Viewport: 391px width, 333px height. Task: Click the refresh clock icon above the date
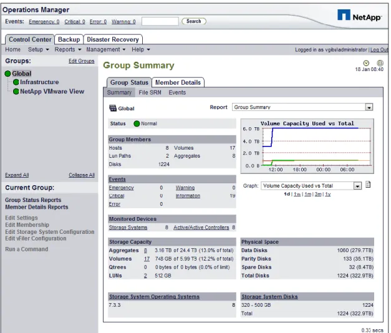pyautogui.click(x=366, y=63)
